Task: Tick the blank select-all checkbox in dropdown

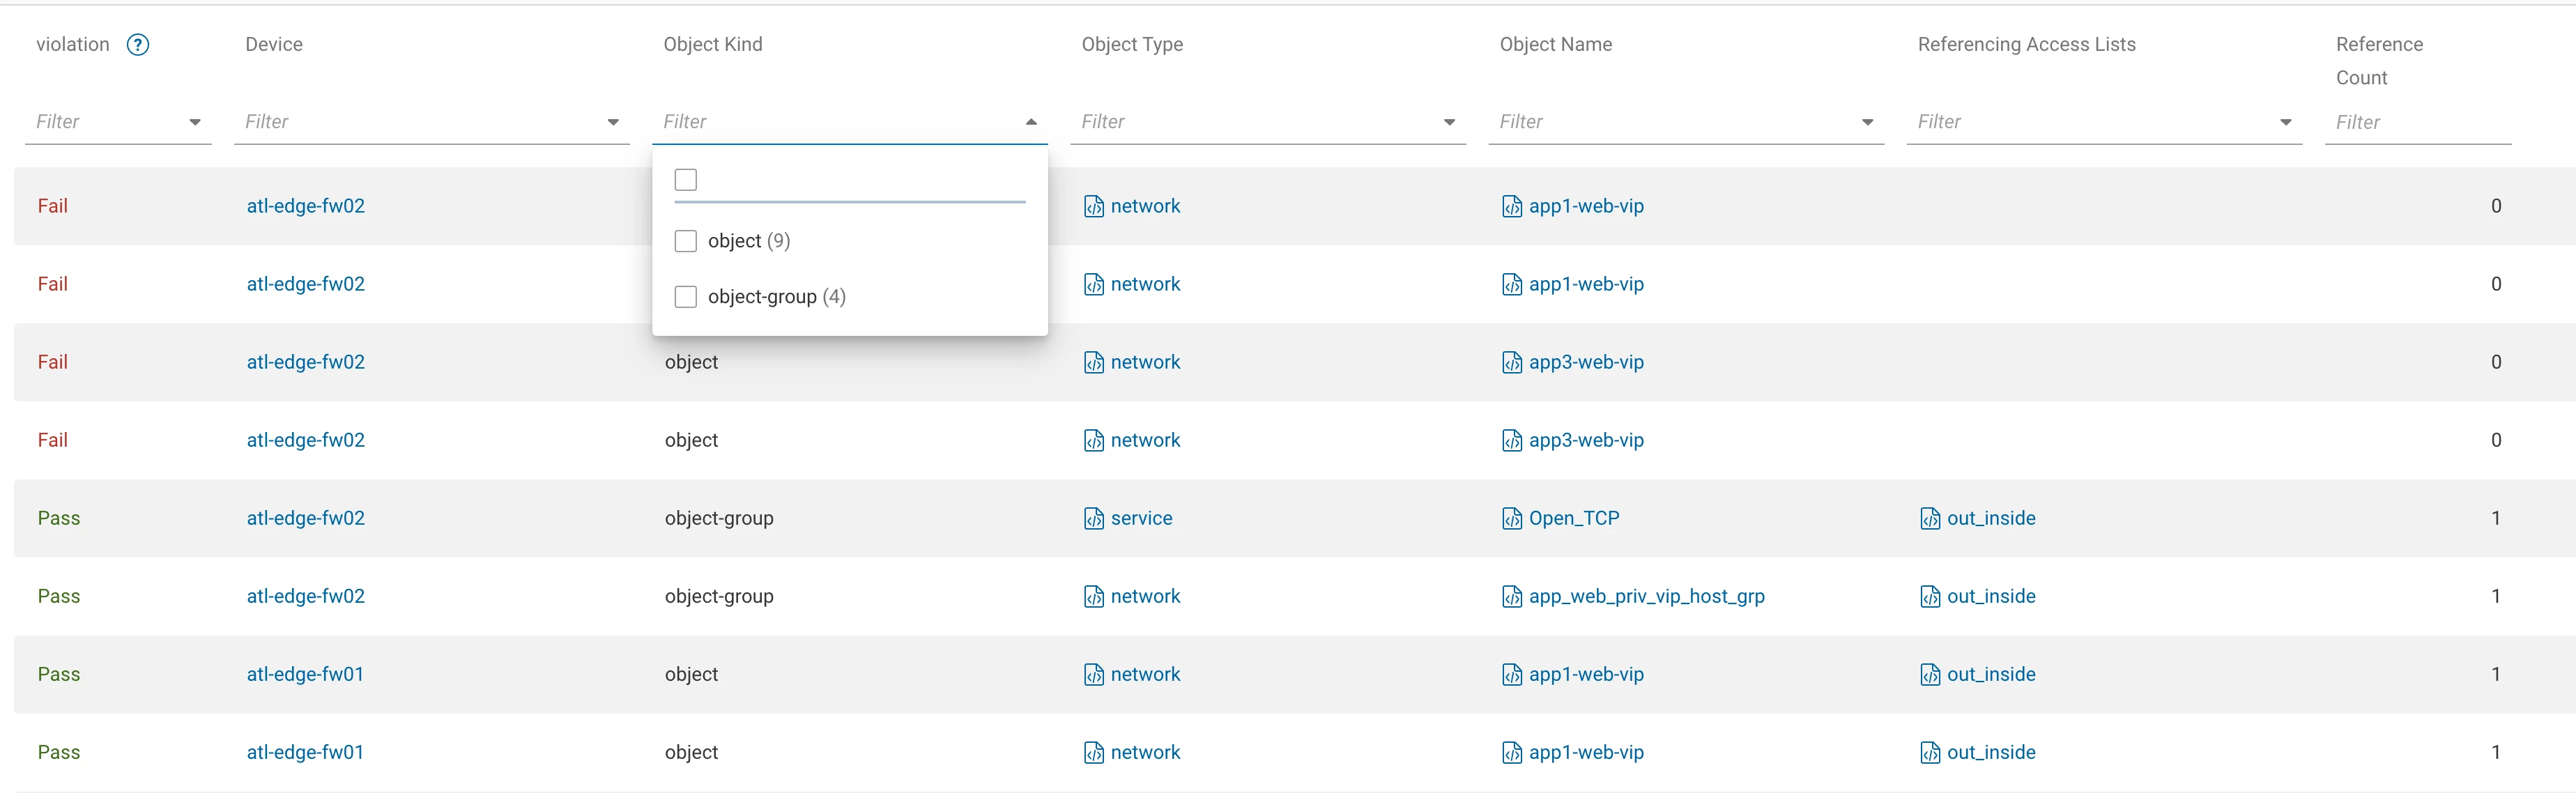Action: coord(686,180)
